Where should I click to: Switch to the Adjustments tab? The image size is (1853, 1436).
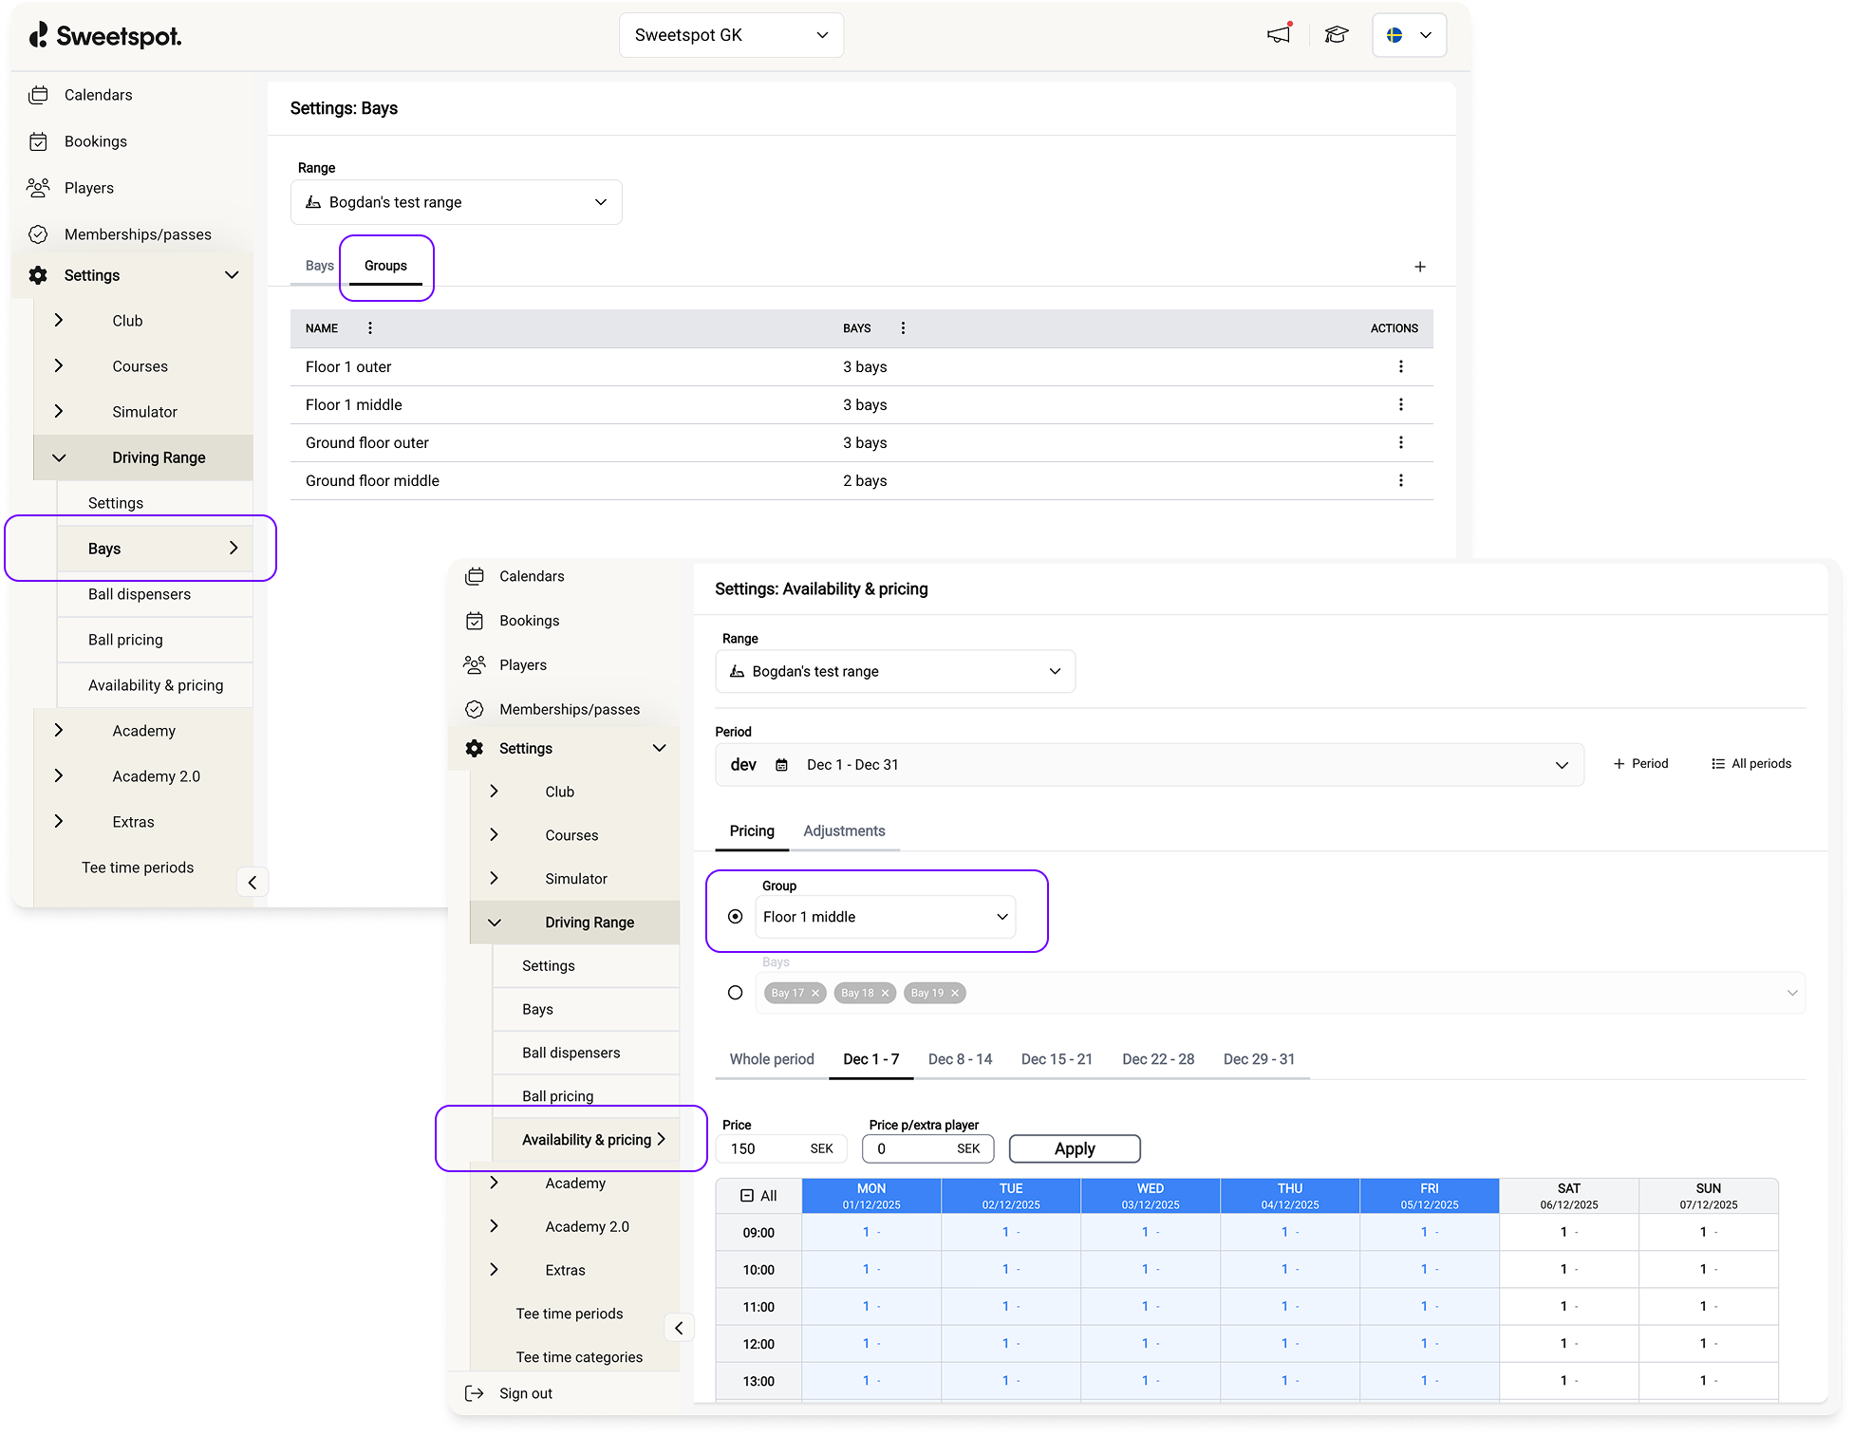[844, 831]
